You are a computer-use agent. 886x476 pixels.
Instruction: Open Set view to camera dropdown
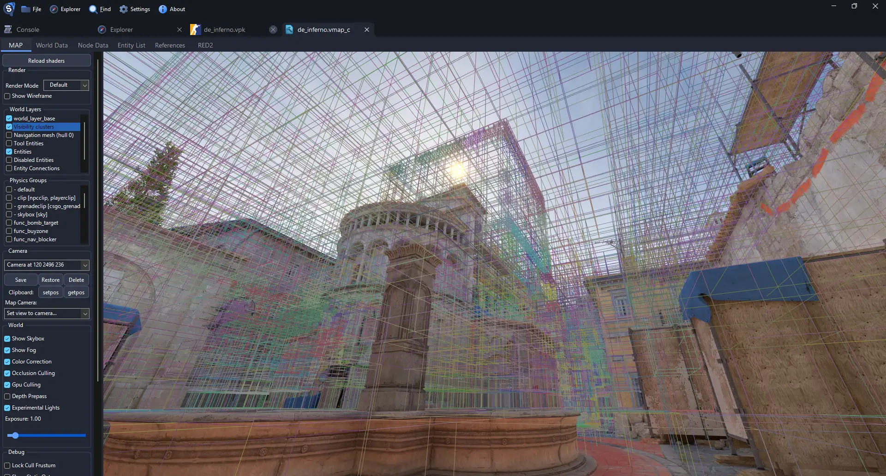pos(47,313)
